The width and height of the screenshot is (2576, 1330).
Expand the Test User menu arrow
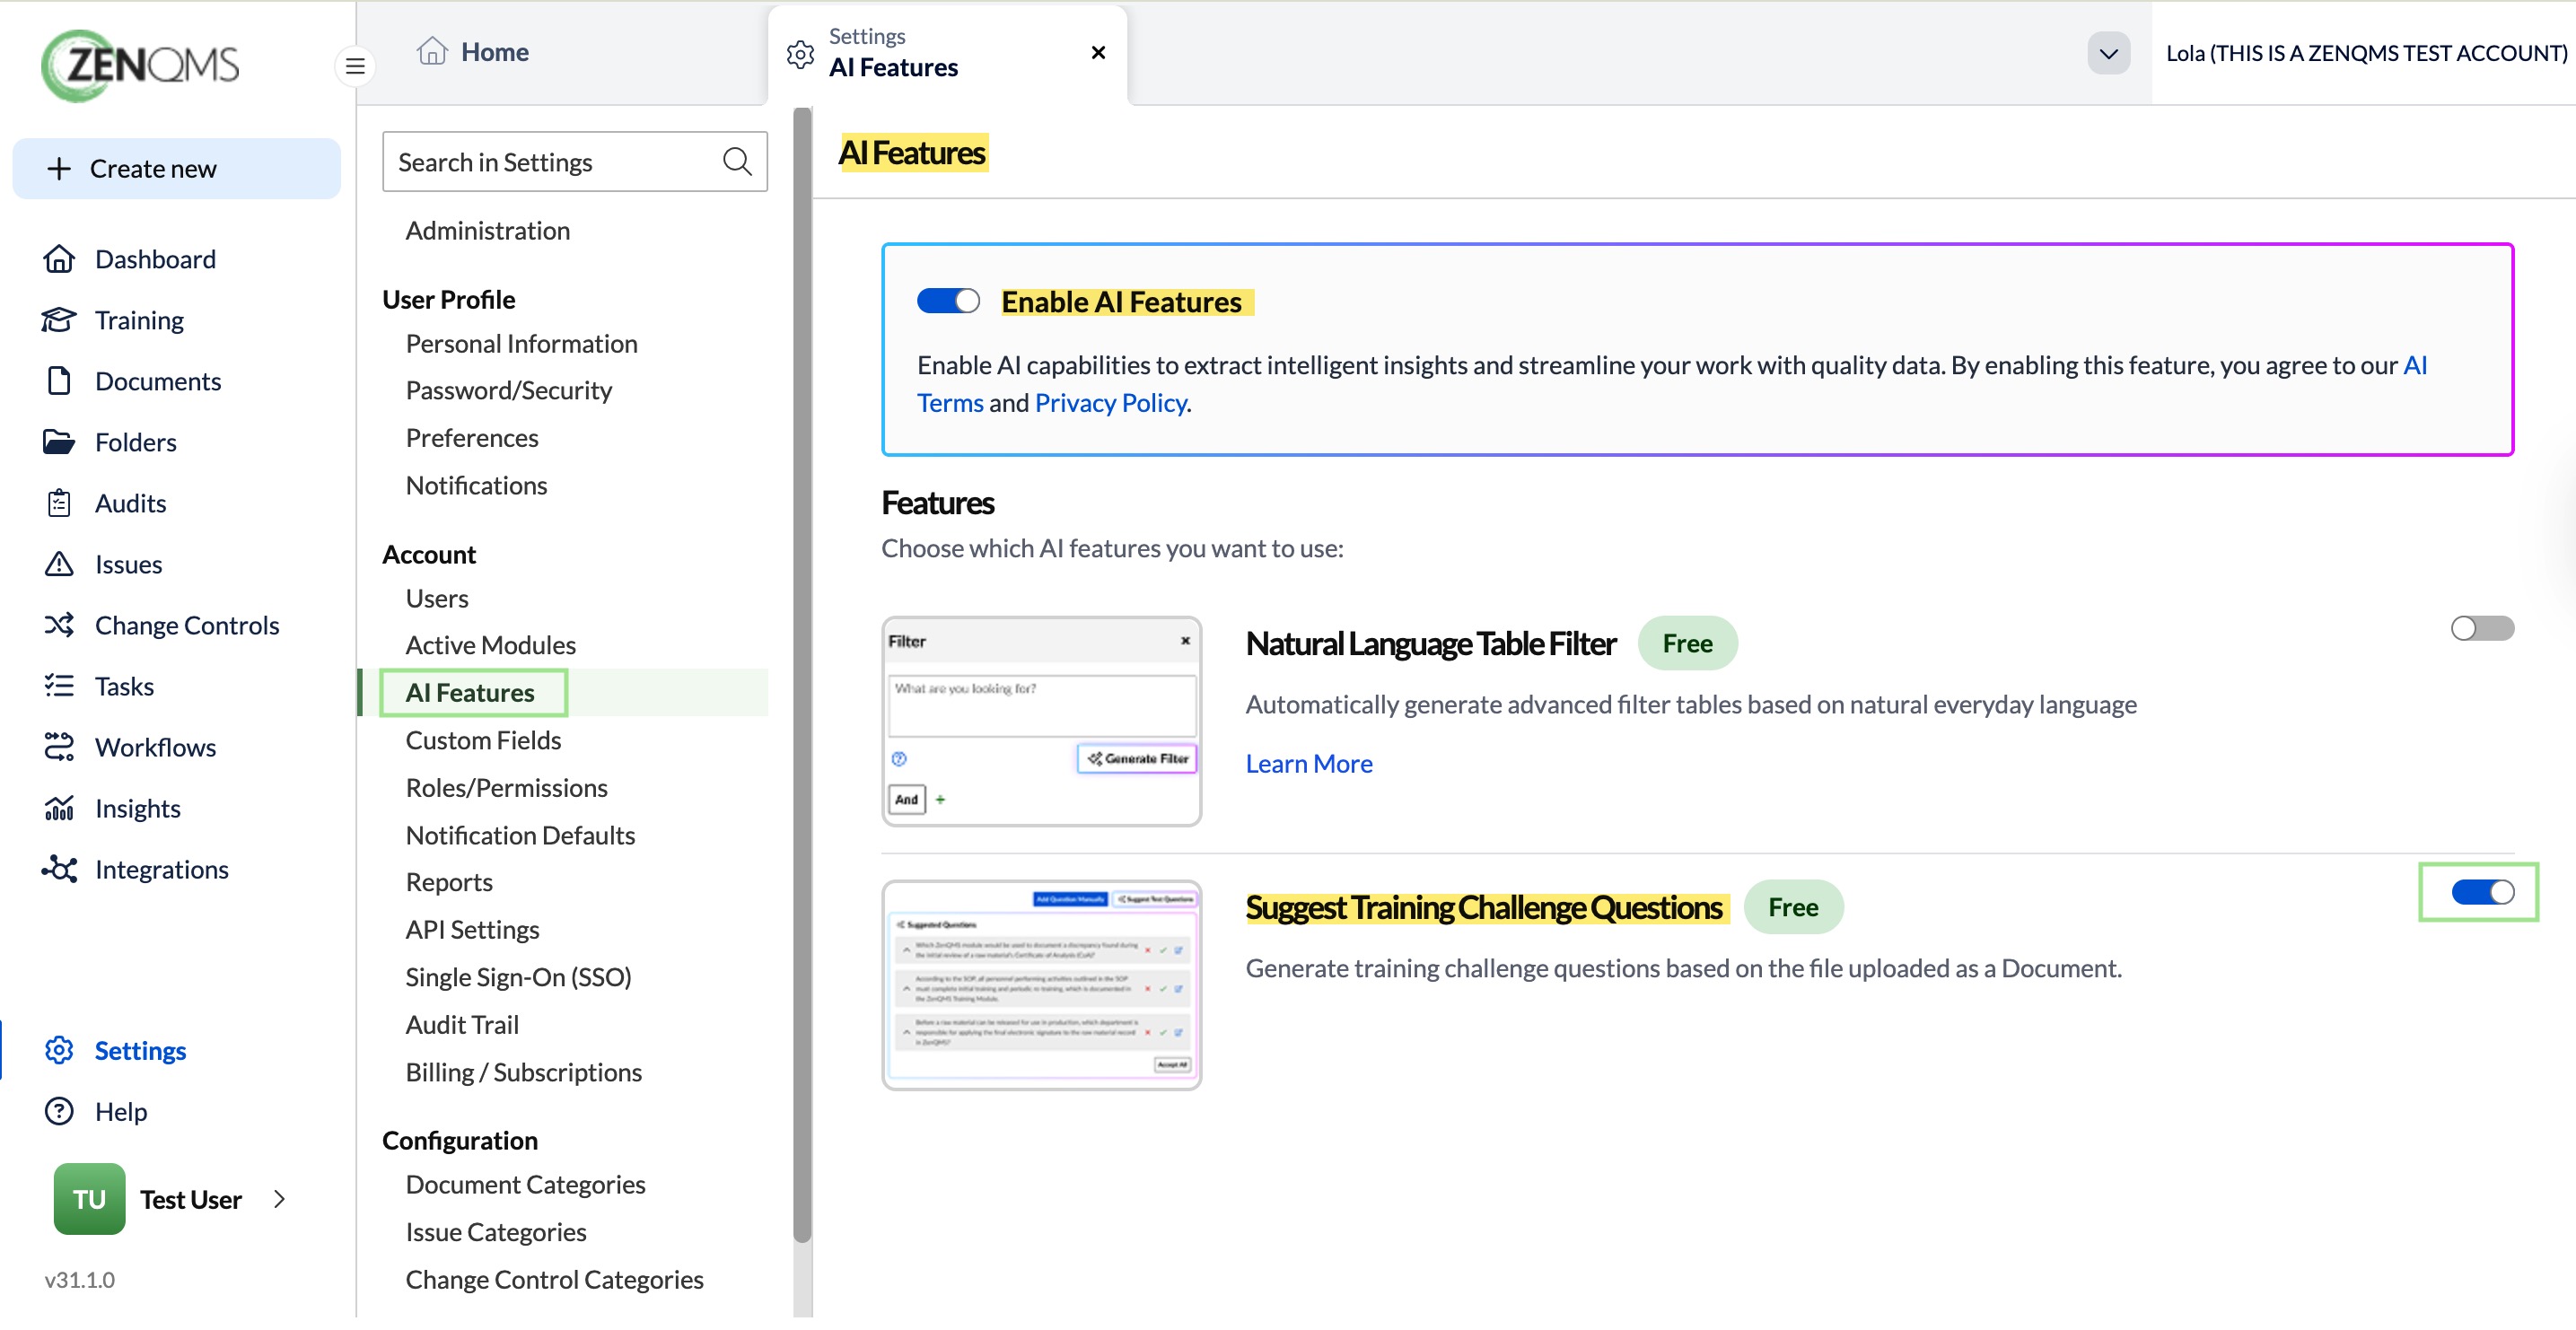280,1200
